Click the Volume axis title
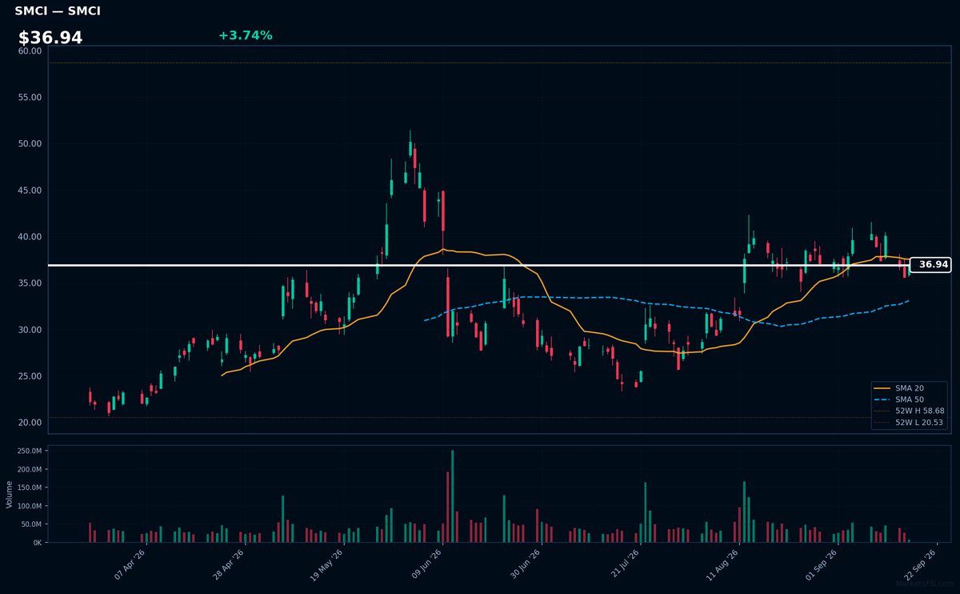The image size is (960, 594). (10, 494)
